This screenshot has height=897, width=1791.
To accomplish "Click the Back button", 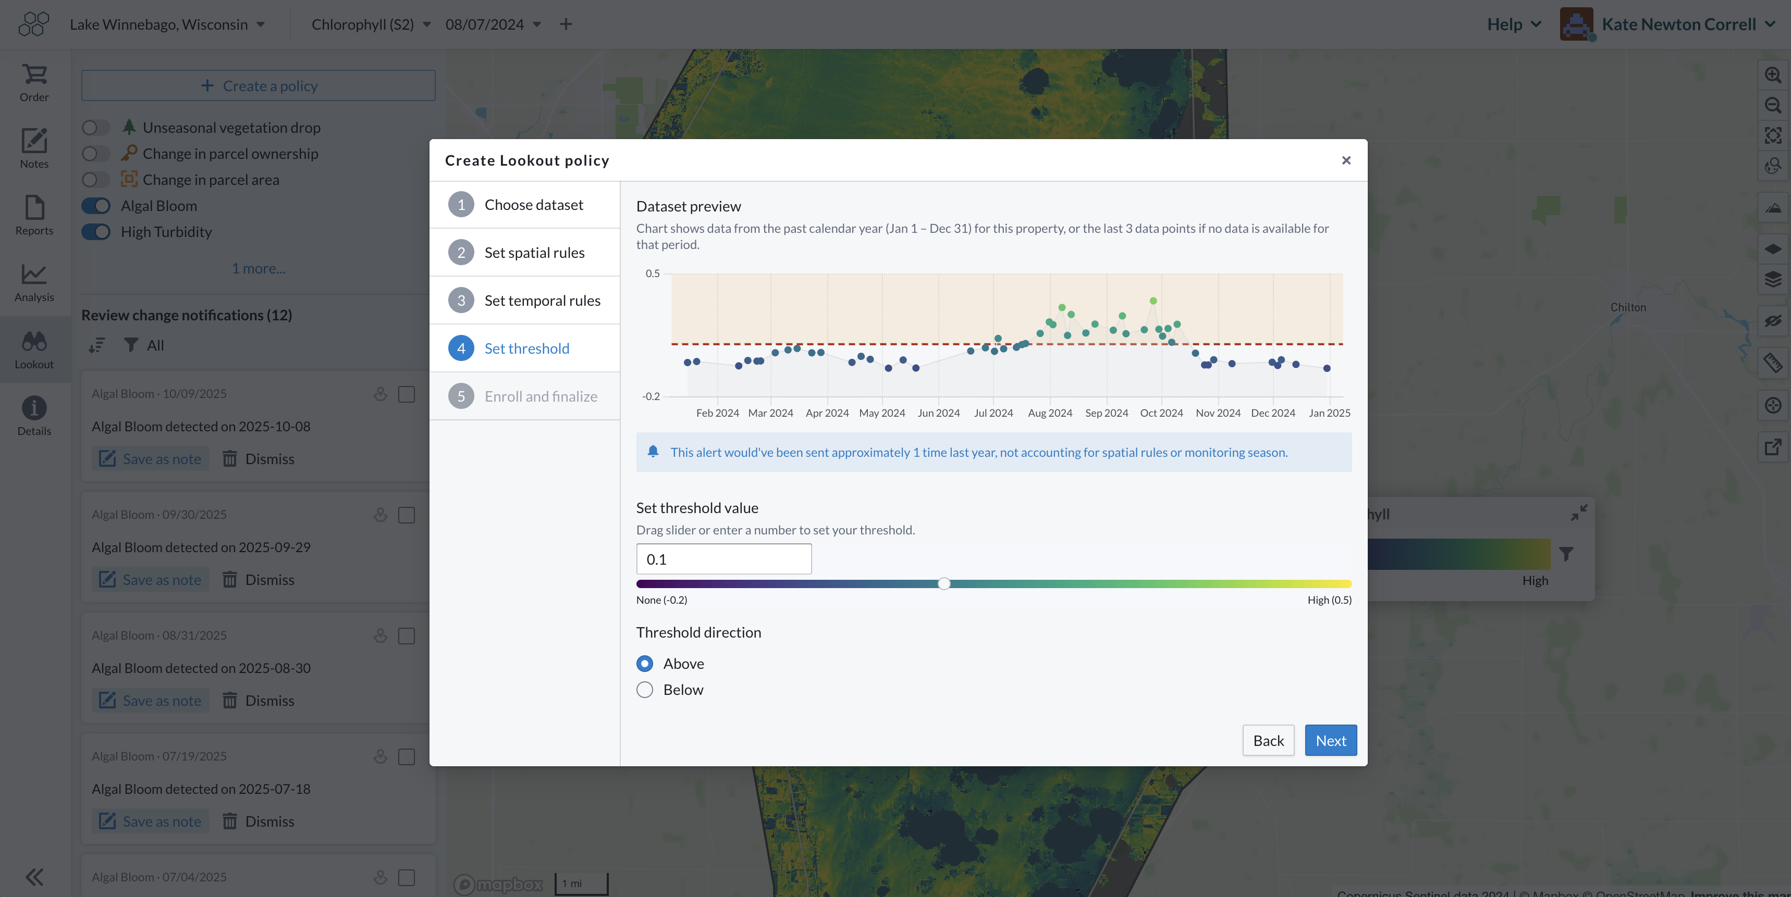I will [1268, 741].
